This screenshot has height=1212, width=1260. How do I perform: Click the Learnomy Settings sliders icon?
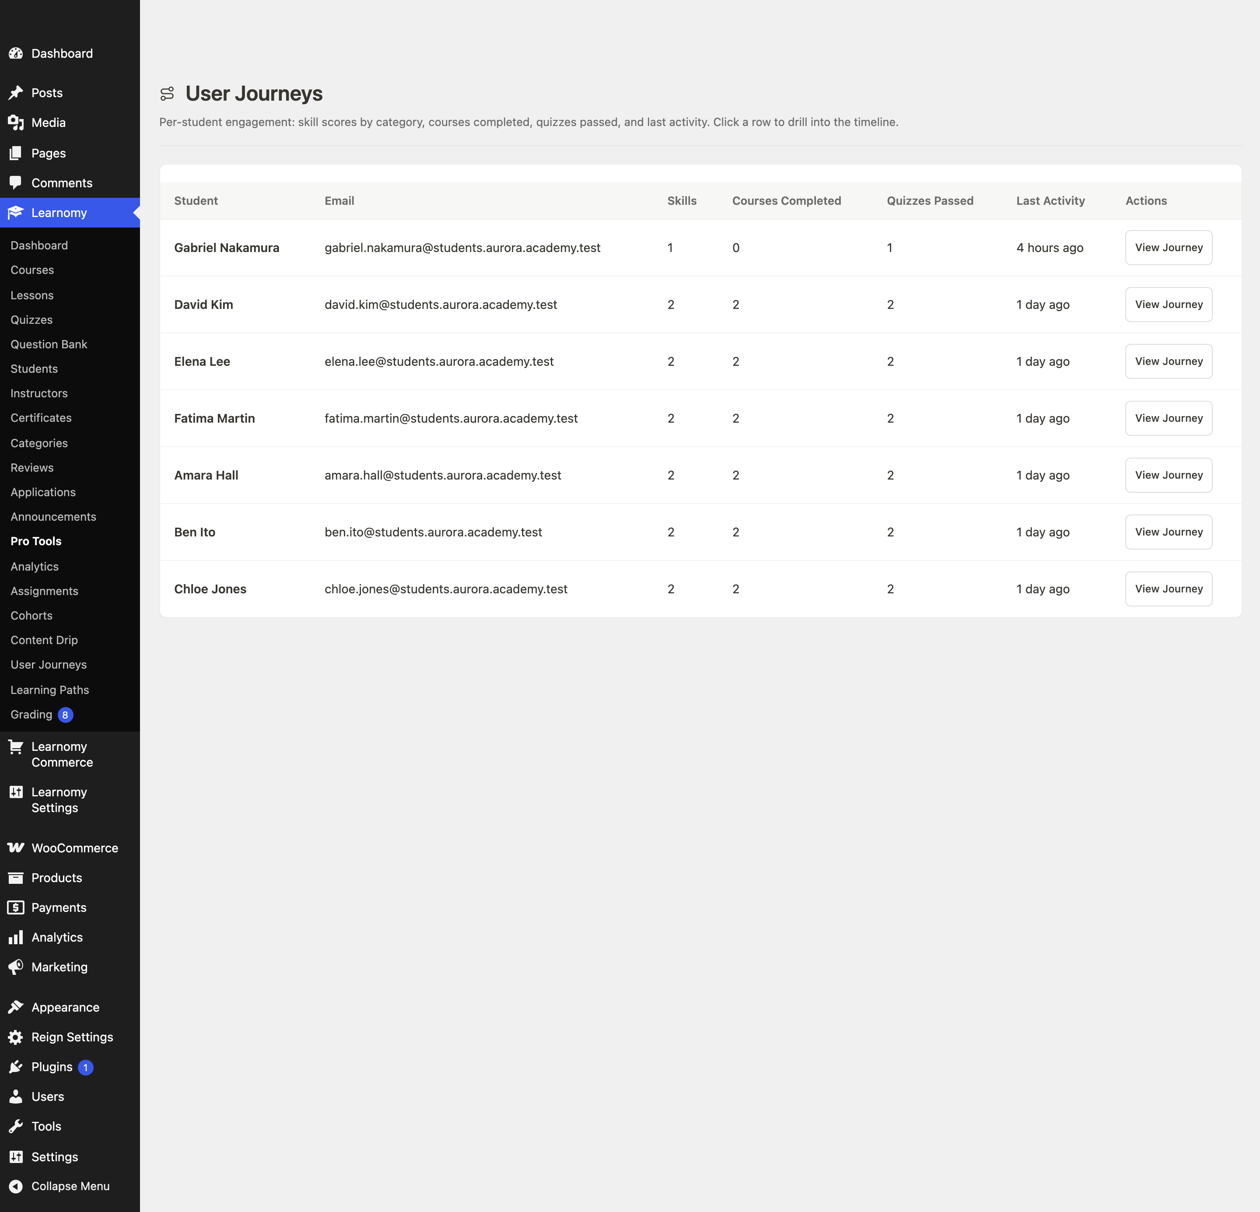tap(16, 792)
